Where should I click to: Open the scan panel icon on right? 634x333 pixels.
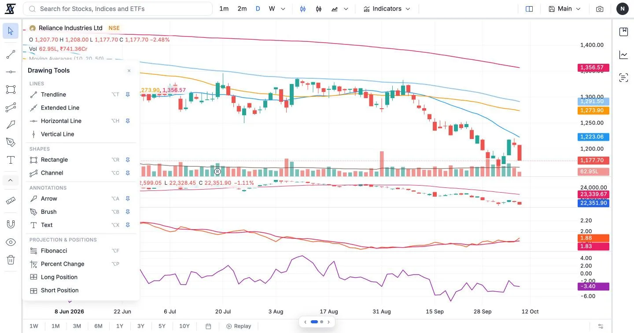tap(623, 78)
